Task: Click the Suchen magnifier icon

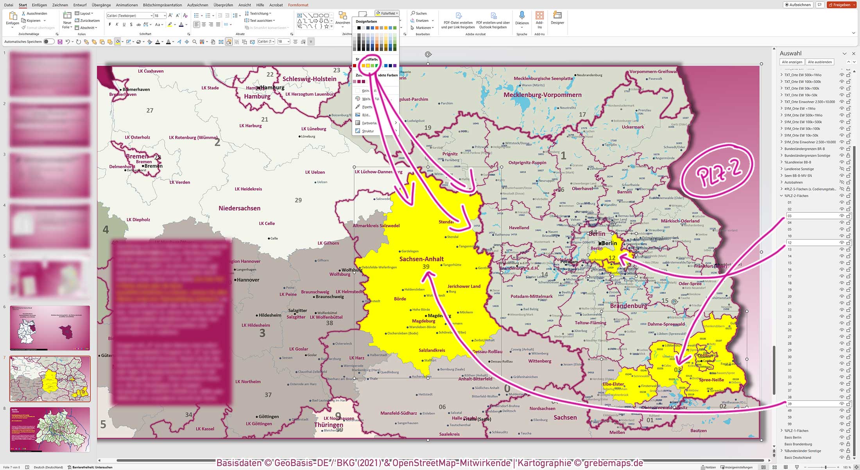Action: (413, 13)
